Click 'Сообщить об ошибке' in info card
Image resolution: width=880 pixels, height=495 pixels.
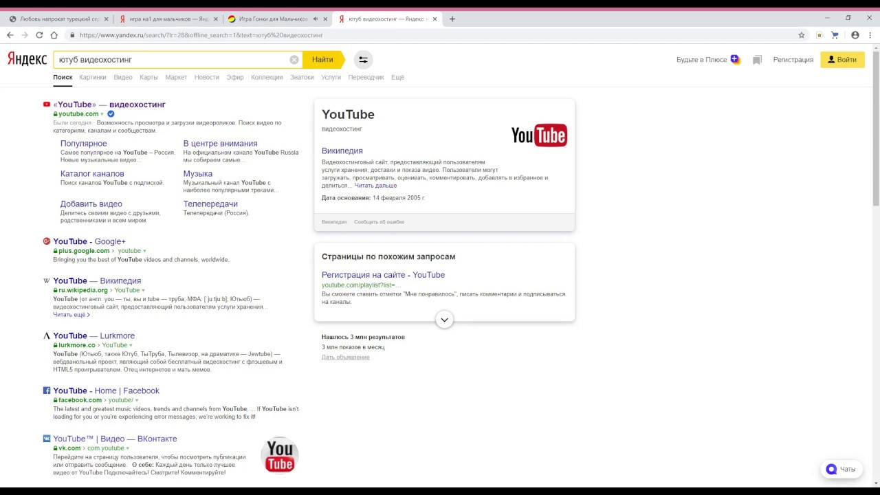379,222
